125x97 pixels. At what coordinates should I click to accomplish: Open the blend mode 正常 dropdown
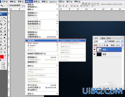tap(100, 41)
